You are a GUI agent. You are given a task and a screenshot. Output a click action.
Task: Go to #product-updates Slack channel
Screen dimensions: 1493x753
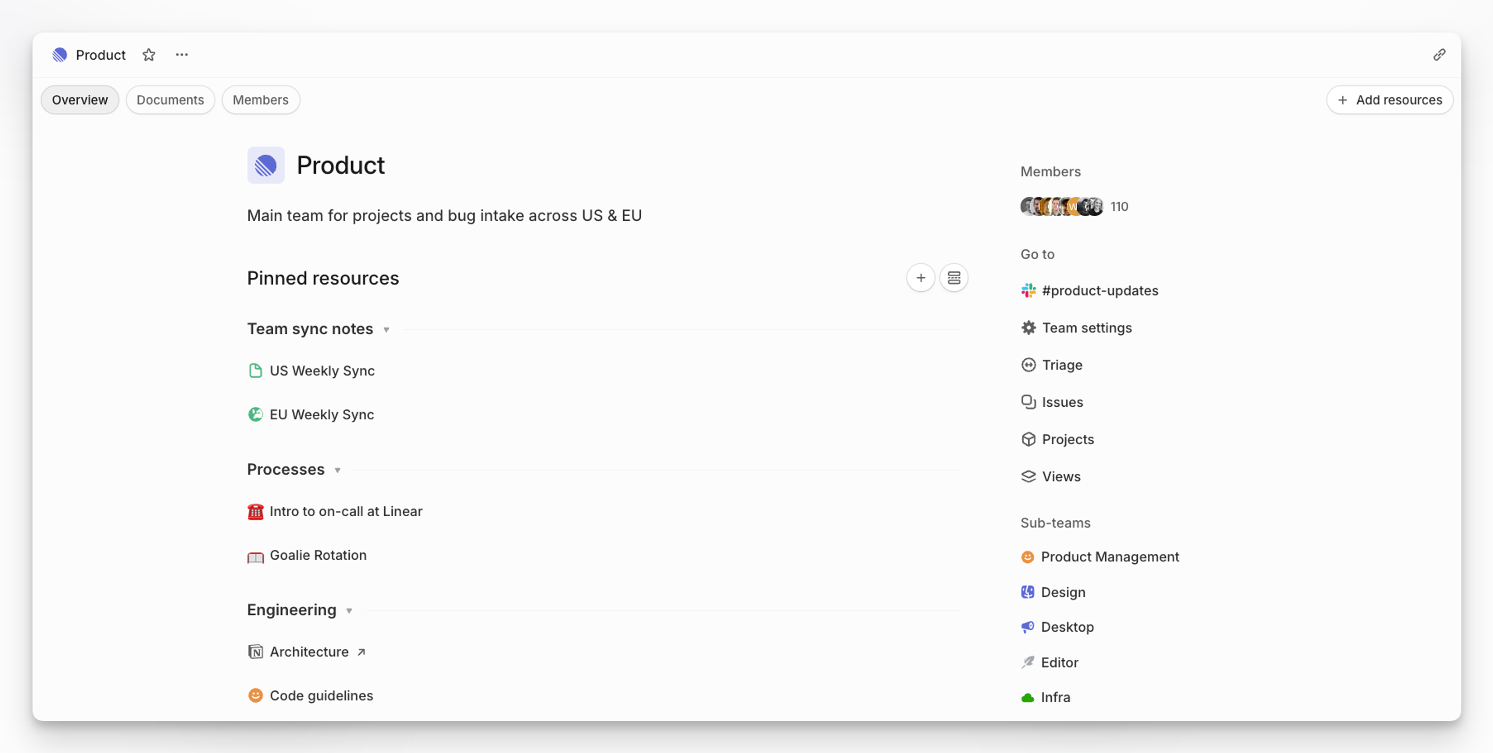(x=1100, y=291)
